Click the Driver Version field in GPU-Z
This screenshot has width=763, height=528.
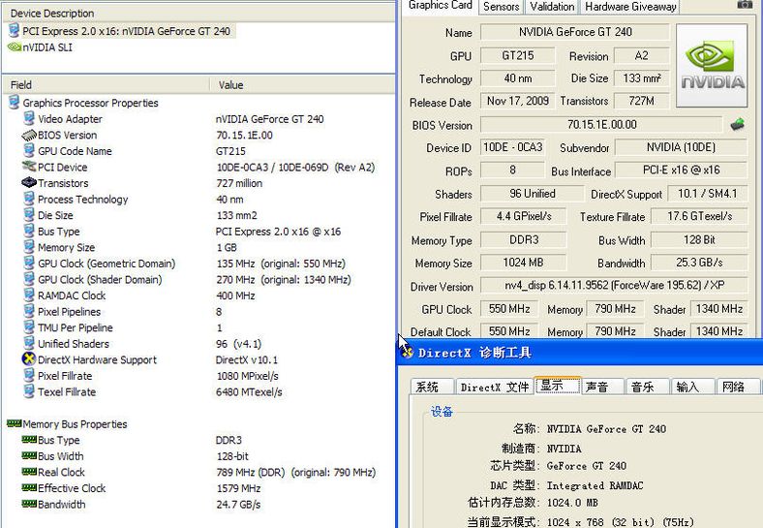click(x=614, y=286)
